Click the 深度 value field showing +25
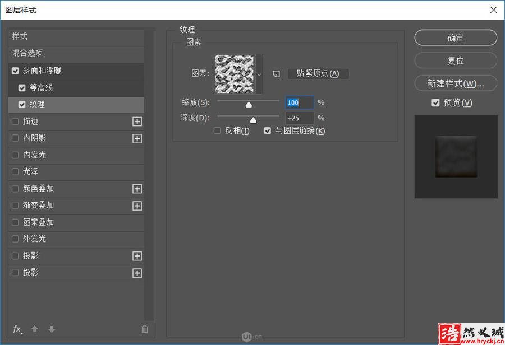The height and width of the screenshot is (345, 505). pos(300,118)
